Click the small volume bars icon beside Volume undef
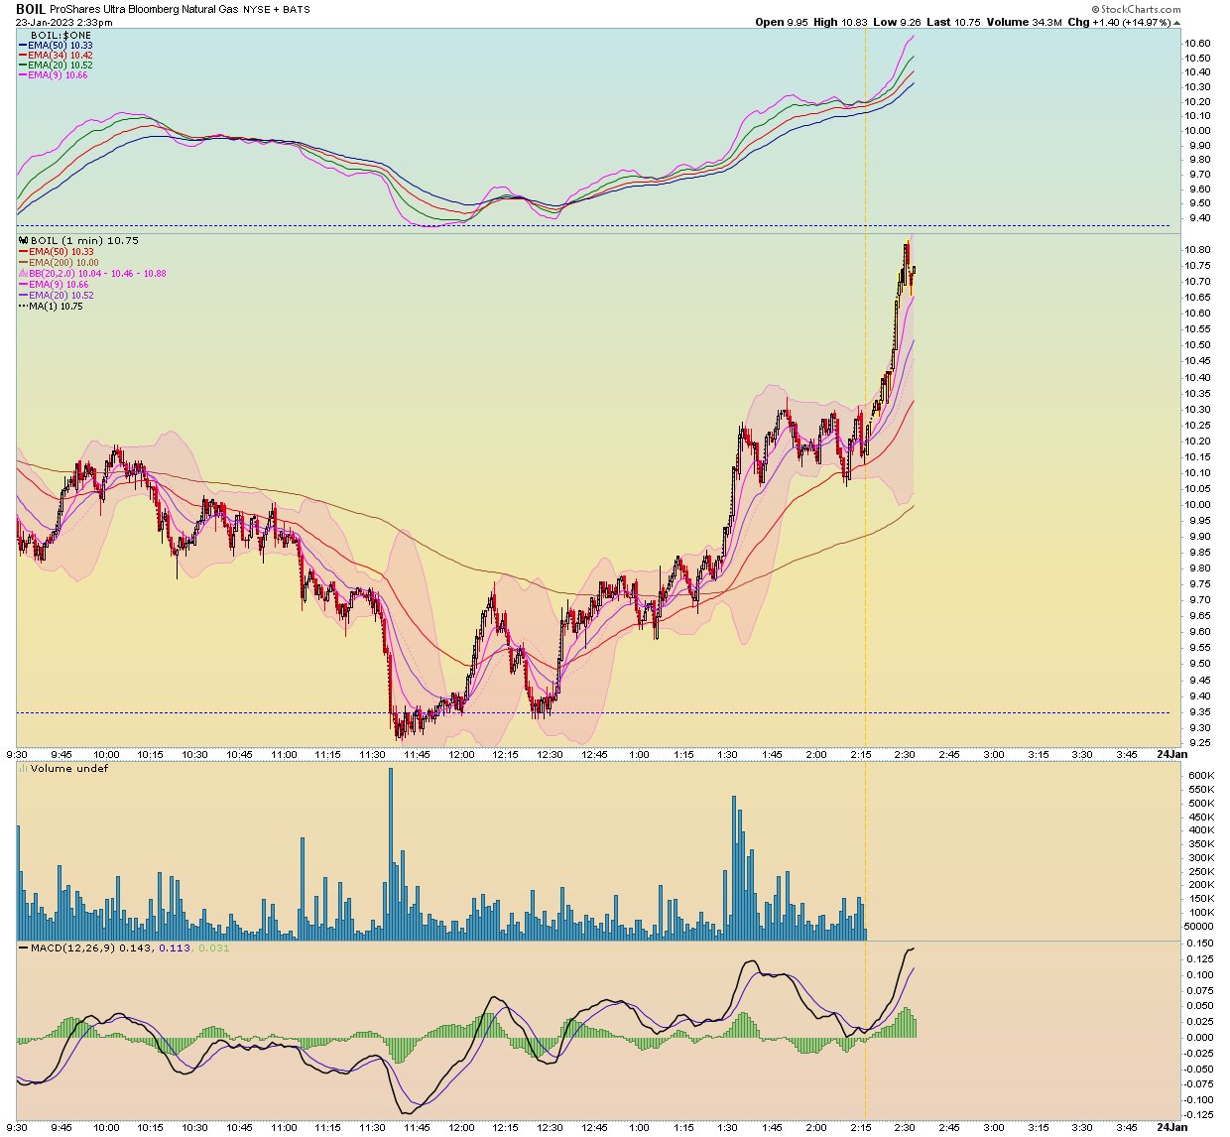This screenshot has height=1137, width=1230. 23,769
